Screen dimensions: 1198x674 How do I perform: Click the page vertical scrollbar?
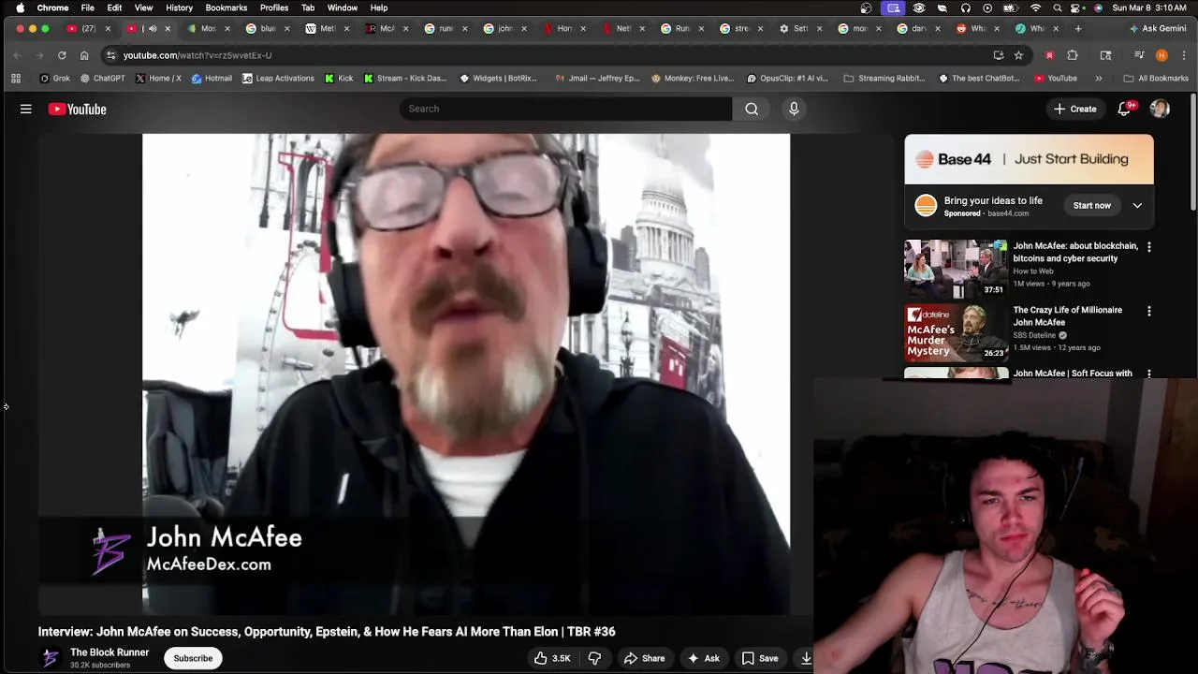(x=1193, y=150)
